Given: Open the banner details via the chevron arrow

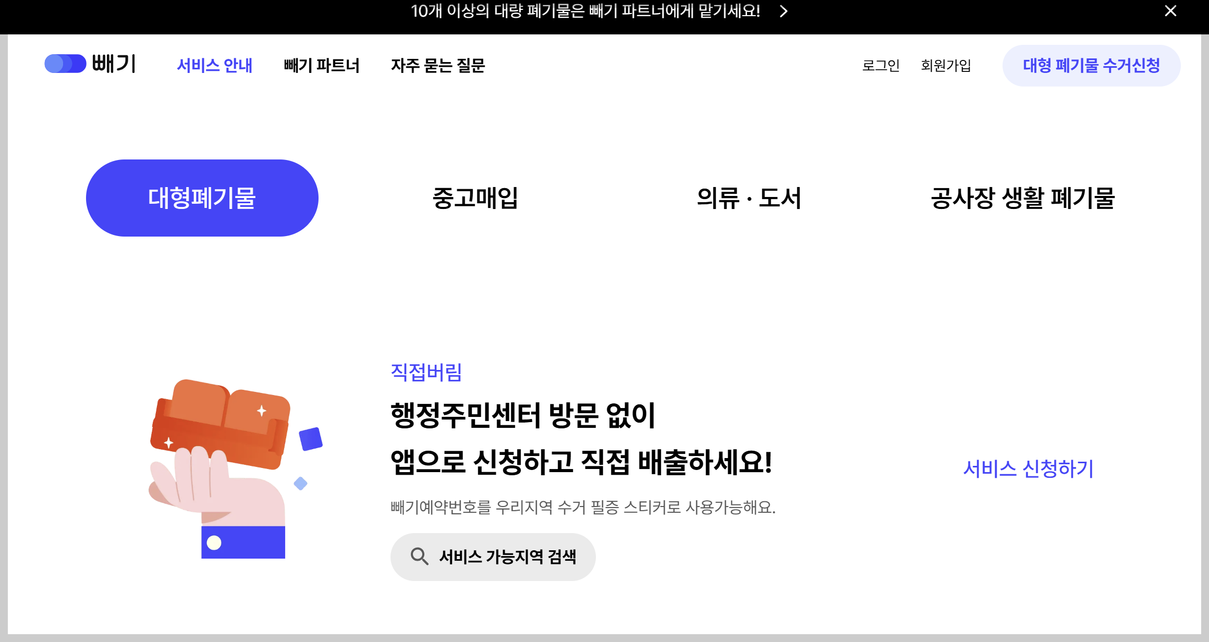Looking at the screenshot, I should tap(784, 11).
